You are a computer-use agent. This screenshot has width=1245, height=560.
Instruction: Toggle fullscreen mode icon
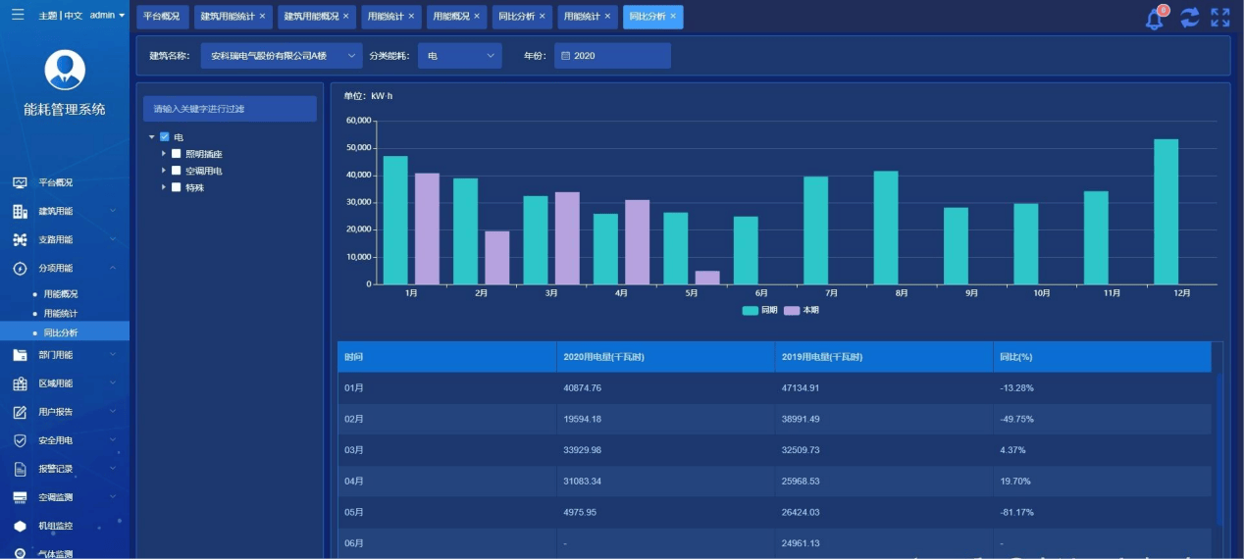1220,17
